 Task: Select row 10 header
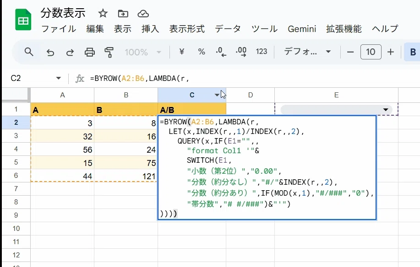coord(16,229)
